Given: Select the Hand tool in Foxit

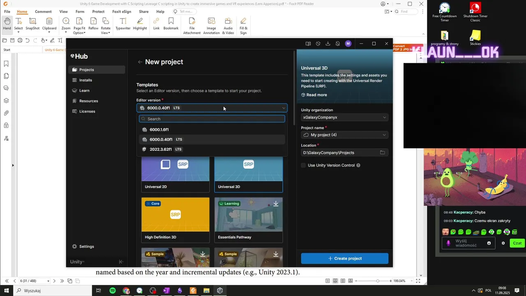Looking at the screenshot, I should click(7, 24).
